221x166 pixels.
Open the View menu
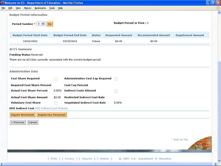coord(18,8)
